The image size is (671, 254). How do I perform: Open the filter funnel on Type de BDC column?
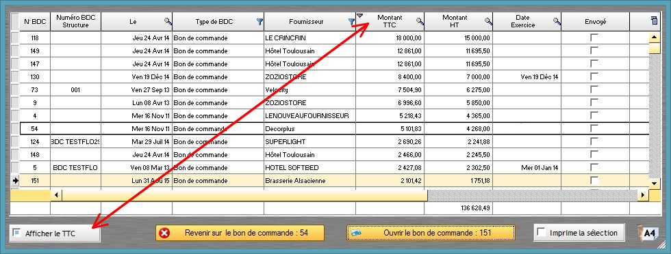[x=259, y=21]
